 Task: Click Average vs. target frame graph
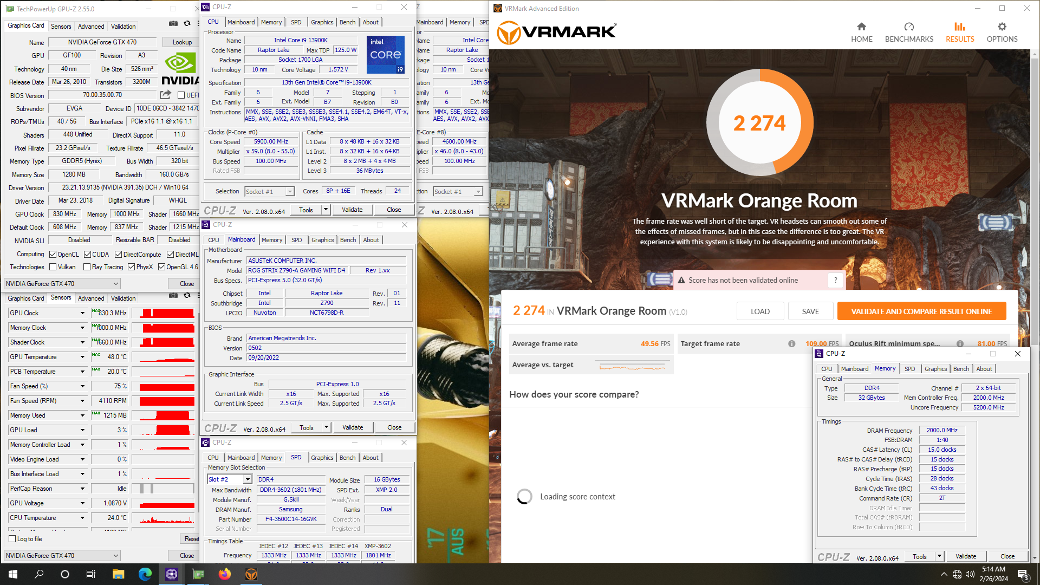(632, 367)
